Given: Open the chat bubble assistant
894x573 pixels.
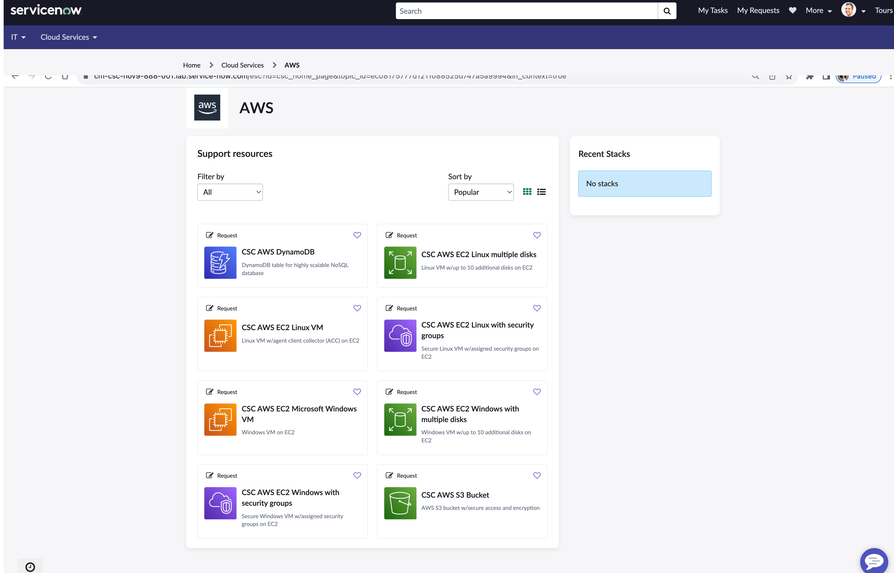Looking at the screenshot, I should (873, 561).
